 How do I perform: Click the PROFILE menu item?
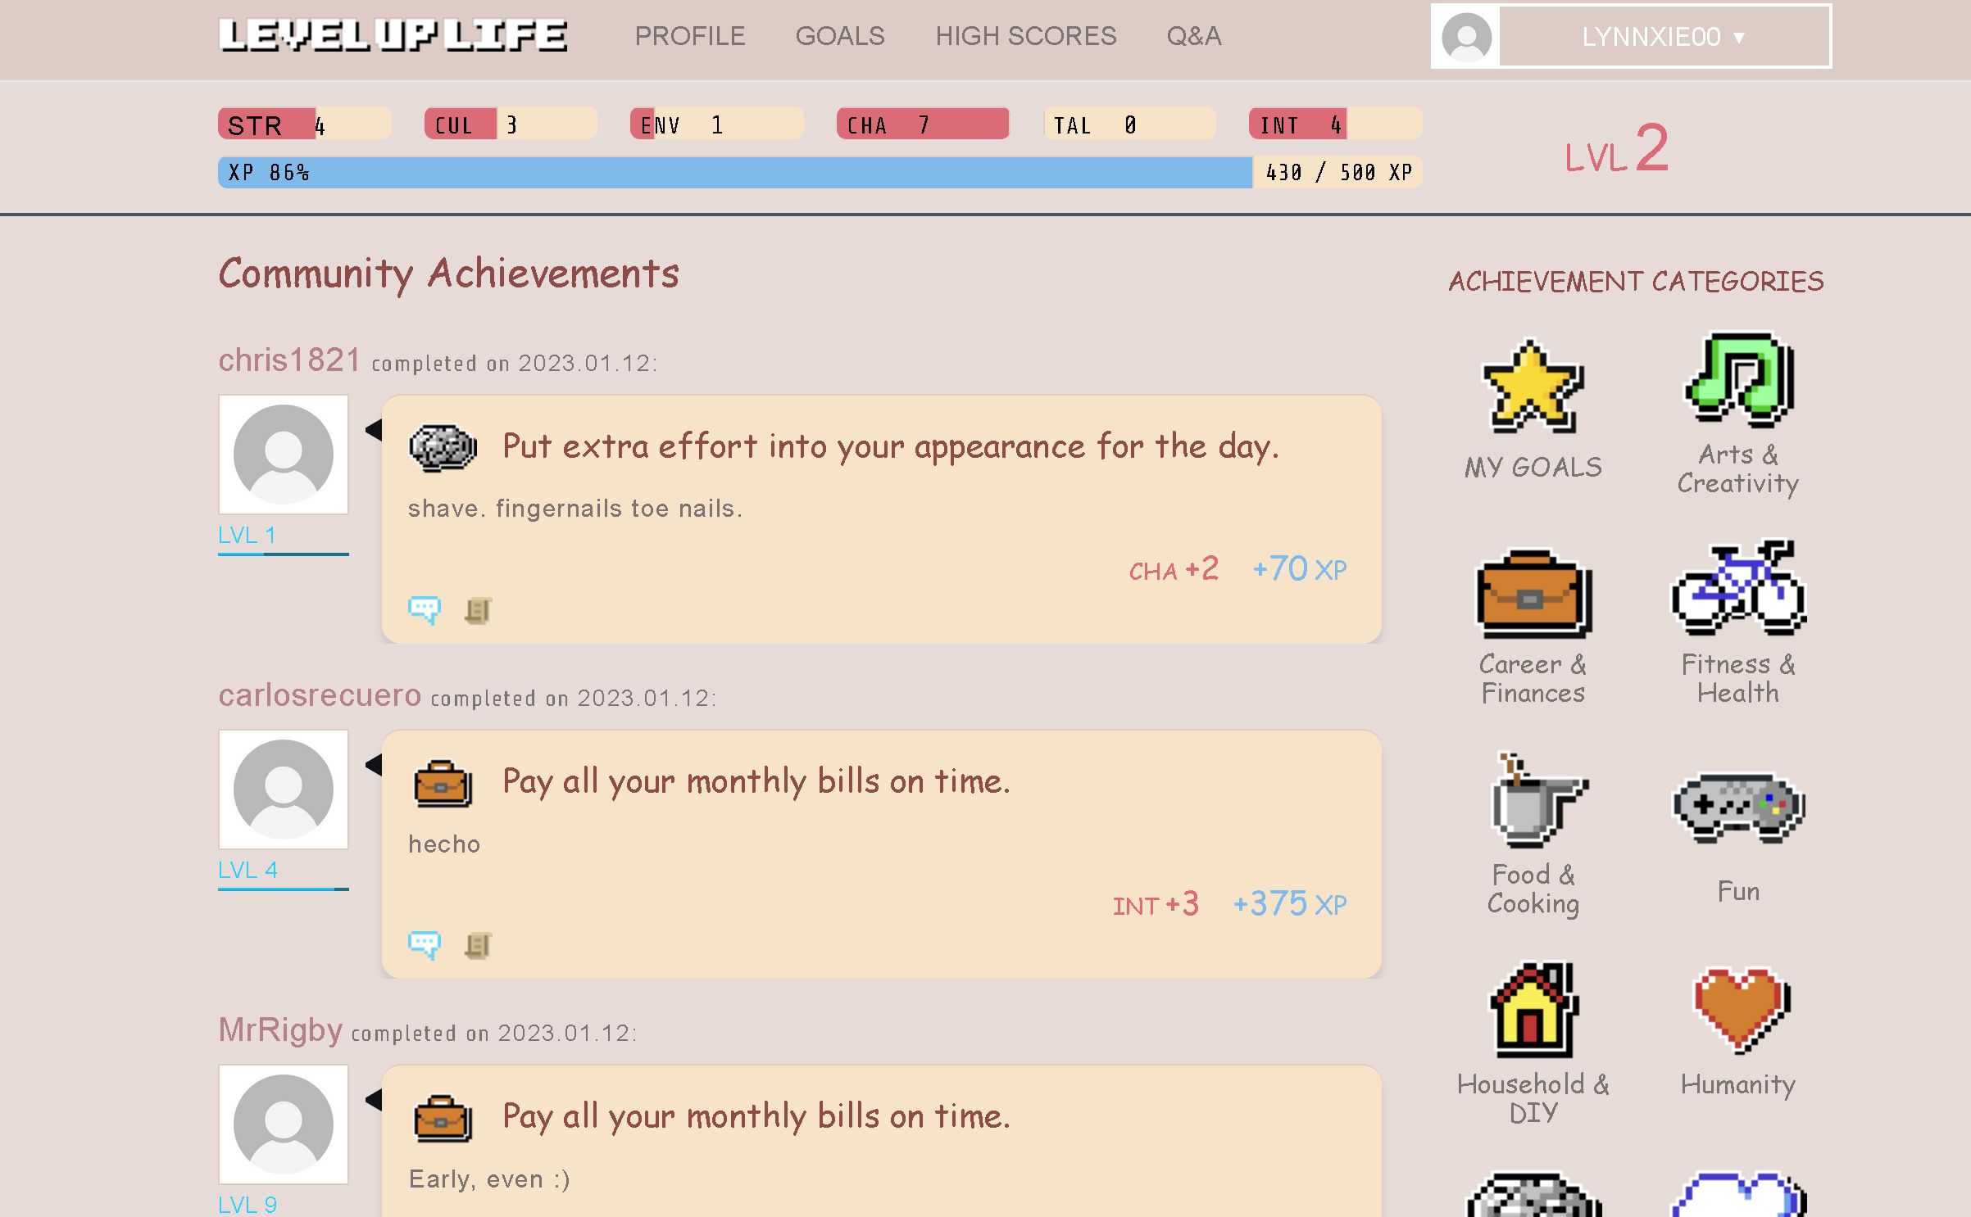(691, 35)
